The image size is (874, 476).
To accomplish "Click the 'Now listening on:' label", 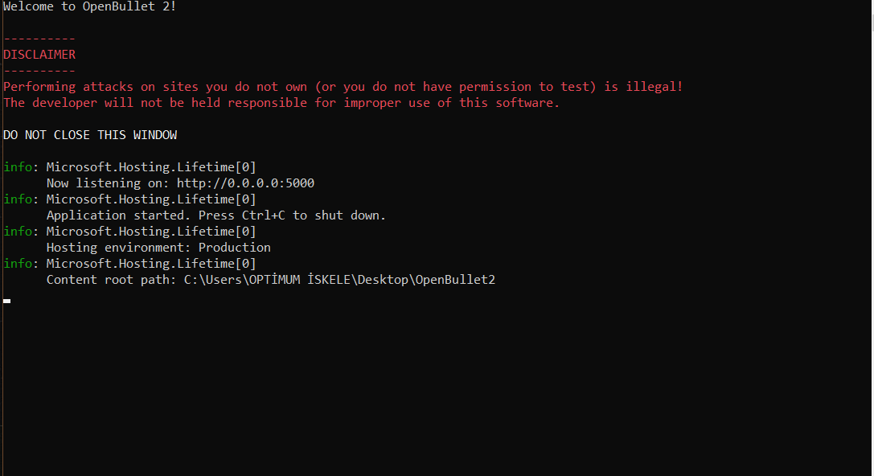I will coord(108,183).
